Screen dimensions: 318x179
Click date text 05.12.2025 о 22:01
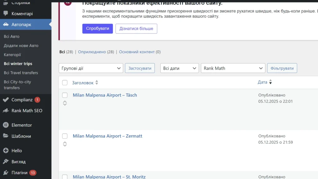coord(275,101)
